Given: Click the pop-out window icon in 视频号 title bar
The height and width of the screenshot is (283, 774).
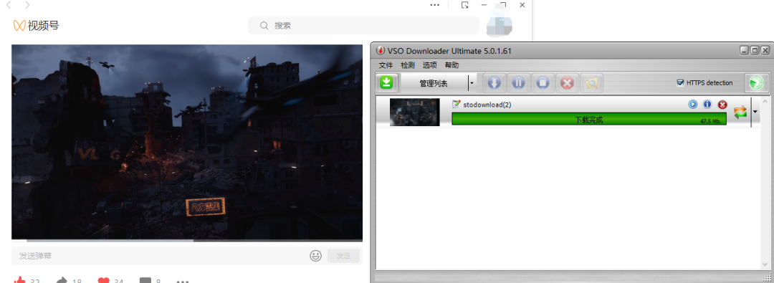Looking at the screenshot, I should click(x=464, y=5).
